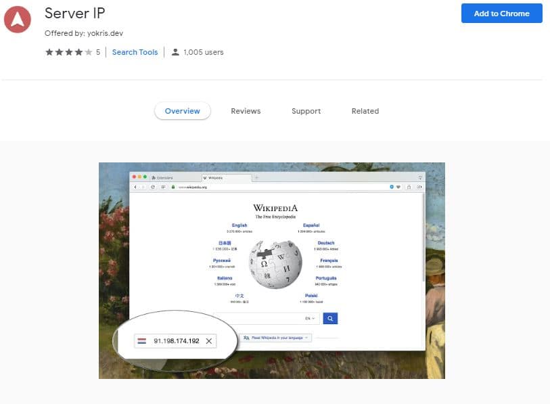Expand the EN language dropdown in search

coord(310,318)
